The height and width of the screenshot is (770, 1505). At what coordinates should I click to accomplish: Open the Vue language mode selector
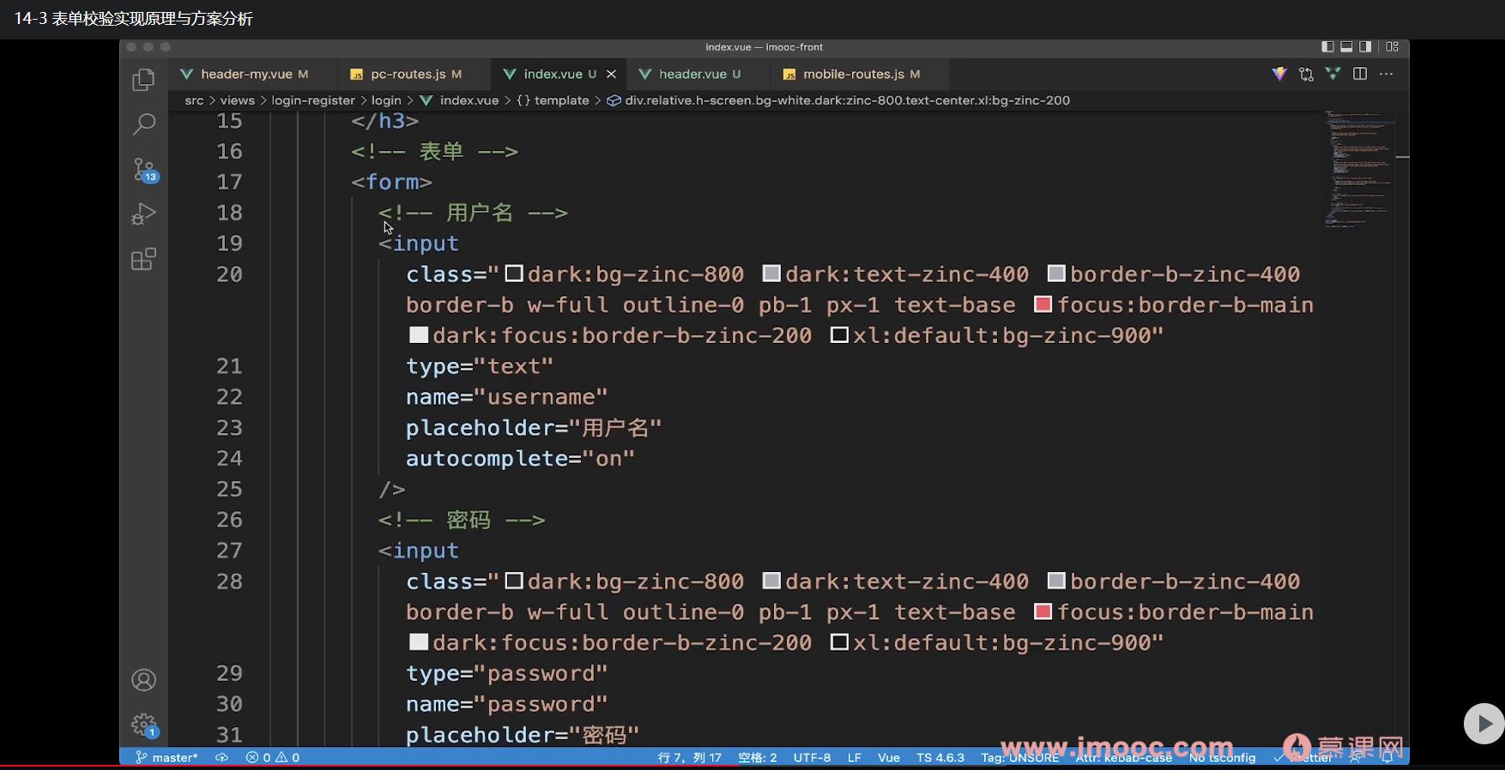[x=889, y=757]
